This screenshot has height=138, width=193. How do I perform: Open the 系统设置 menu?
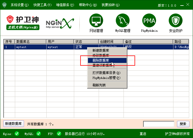[19, 5]
